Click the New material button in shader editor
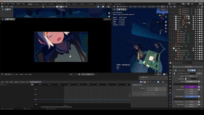 click(x=88, y=74)
